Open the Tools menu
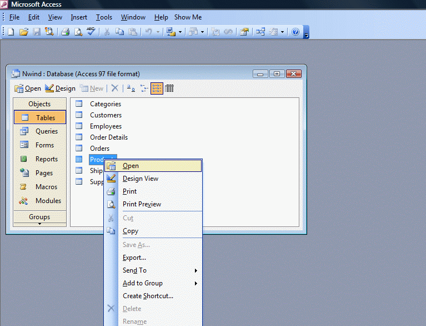 pos(104,17)
